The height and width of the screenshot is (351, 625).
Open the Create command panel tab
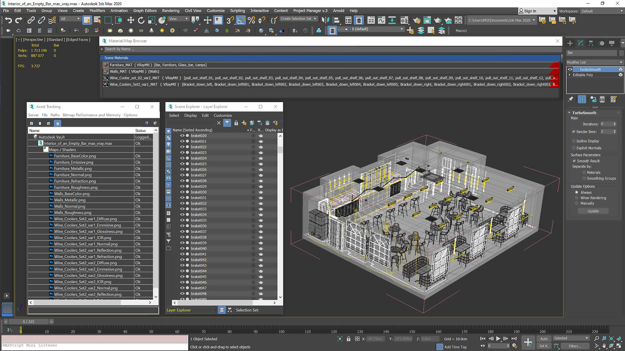[570, 43]
